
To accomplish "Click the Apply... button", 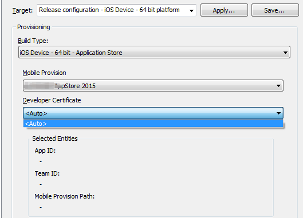I will click(x=224, y=10).
